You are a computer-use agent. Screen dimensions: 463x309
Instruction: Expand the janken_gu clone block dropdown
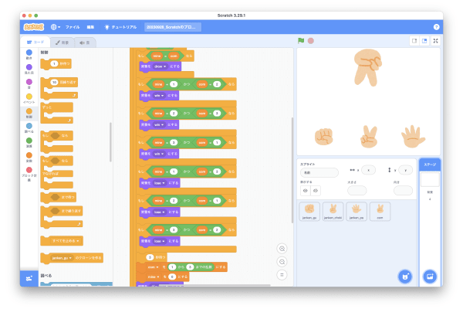(x=69, y=257)
